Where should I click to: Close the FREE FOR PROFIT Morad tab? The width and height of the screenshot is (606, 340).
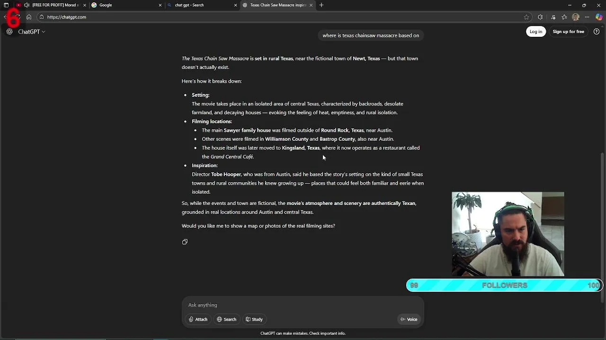tap(85, 5)
